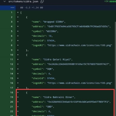Copy the sidra.json file path
This screenshot has height=116, width=116.
pos(42,1)
